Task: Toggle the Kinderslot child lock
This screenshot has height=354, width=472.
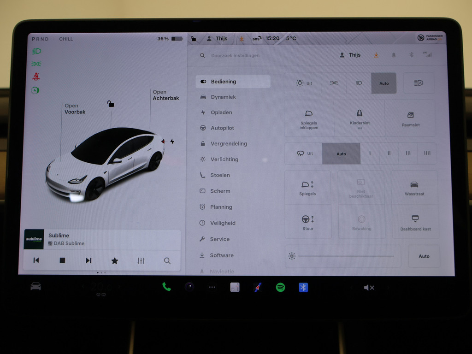Action: point(360,118)
